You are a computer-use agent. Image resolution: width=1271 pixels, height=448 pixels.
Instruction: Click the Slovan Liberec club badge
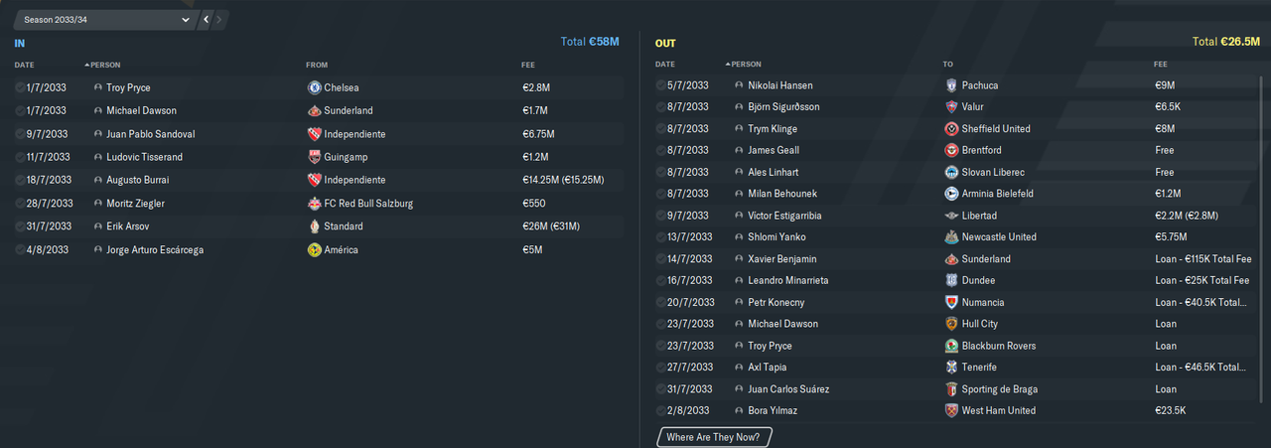pyautogui.click(x=952, y=172)
